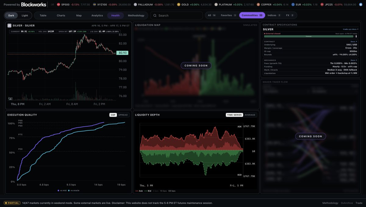Open the Analytics tab
This screenshot has width=366, height=207.
[x=97, y=15]
